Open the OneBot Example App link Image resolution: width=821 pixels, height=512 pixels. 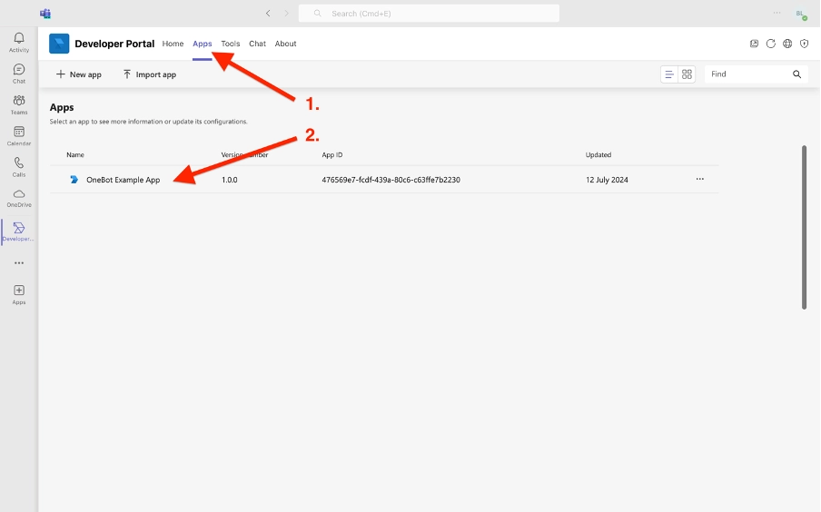[123, 180]
